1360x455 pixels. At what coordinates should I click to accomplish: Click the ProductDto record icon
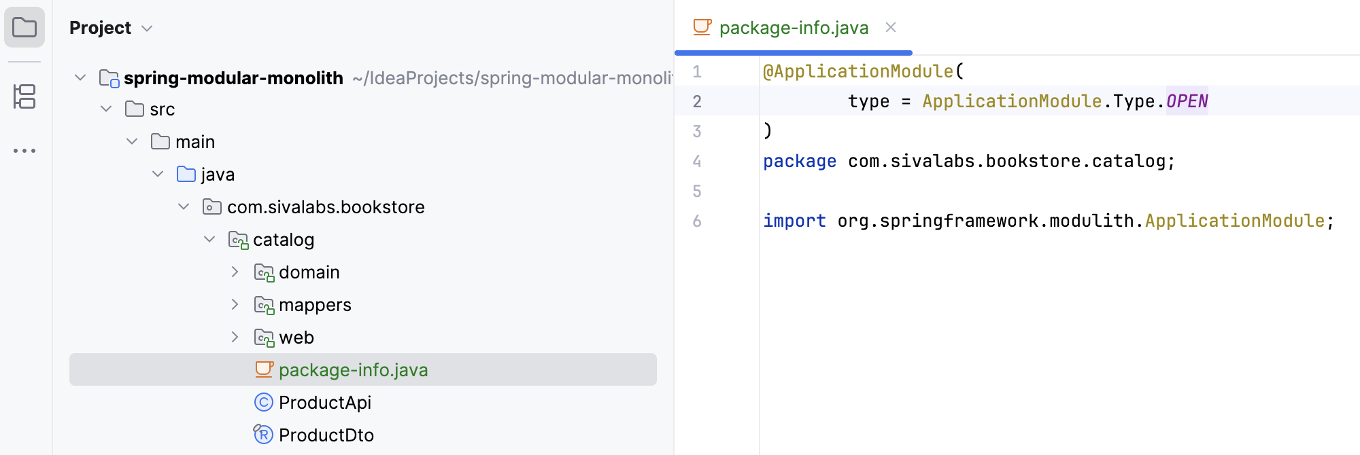point(263,435)
